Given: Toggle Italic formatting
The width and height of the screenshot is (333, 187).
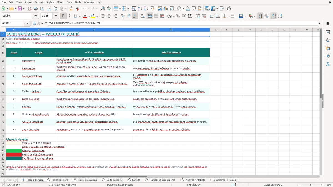Looking at the screenshot, I should [70, 16].
